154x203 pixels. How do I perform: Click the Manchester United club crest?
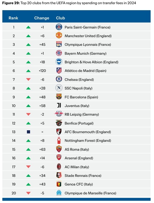pos(59,35)
